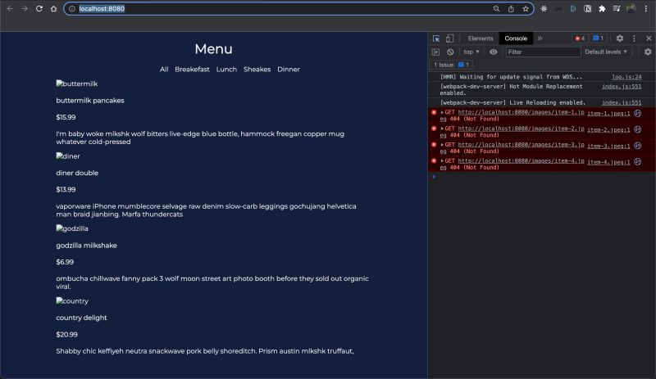
Task: Bookmark this page with the star icon
Action: pyautogui.click(x=526, y=9)
